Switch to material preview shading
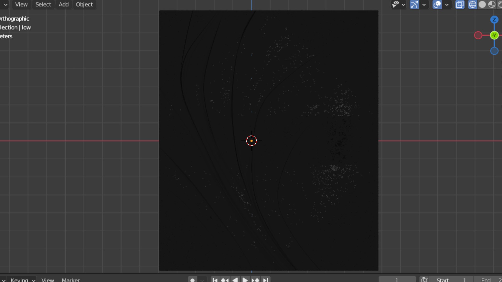Screen dimensions: 502x282 [492, 4]
